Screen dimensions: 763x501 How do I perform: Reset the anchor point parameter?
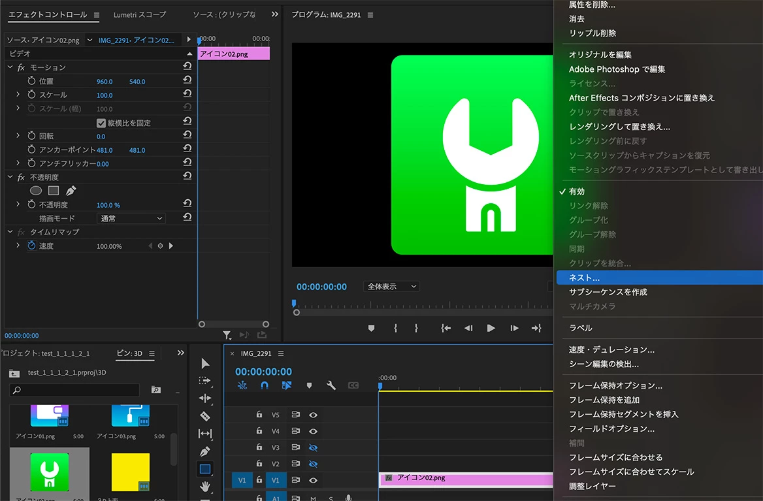tap(187, 148)
